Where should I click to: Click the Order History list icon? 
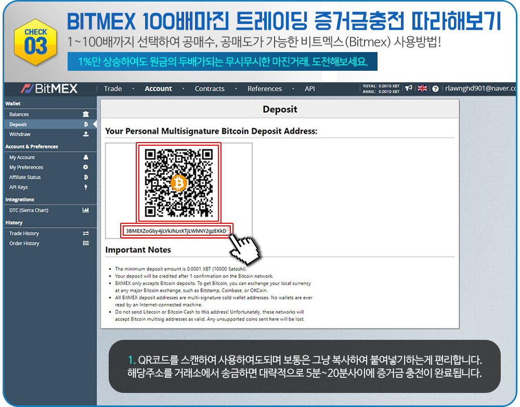point(86,244)
